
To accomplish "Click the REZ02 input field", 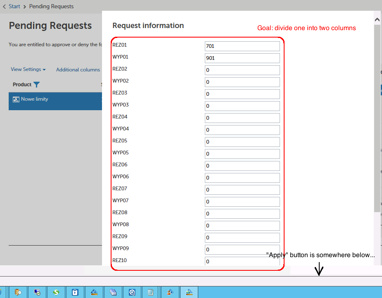I will point(242,70).
